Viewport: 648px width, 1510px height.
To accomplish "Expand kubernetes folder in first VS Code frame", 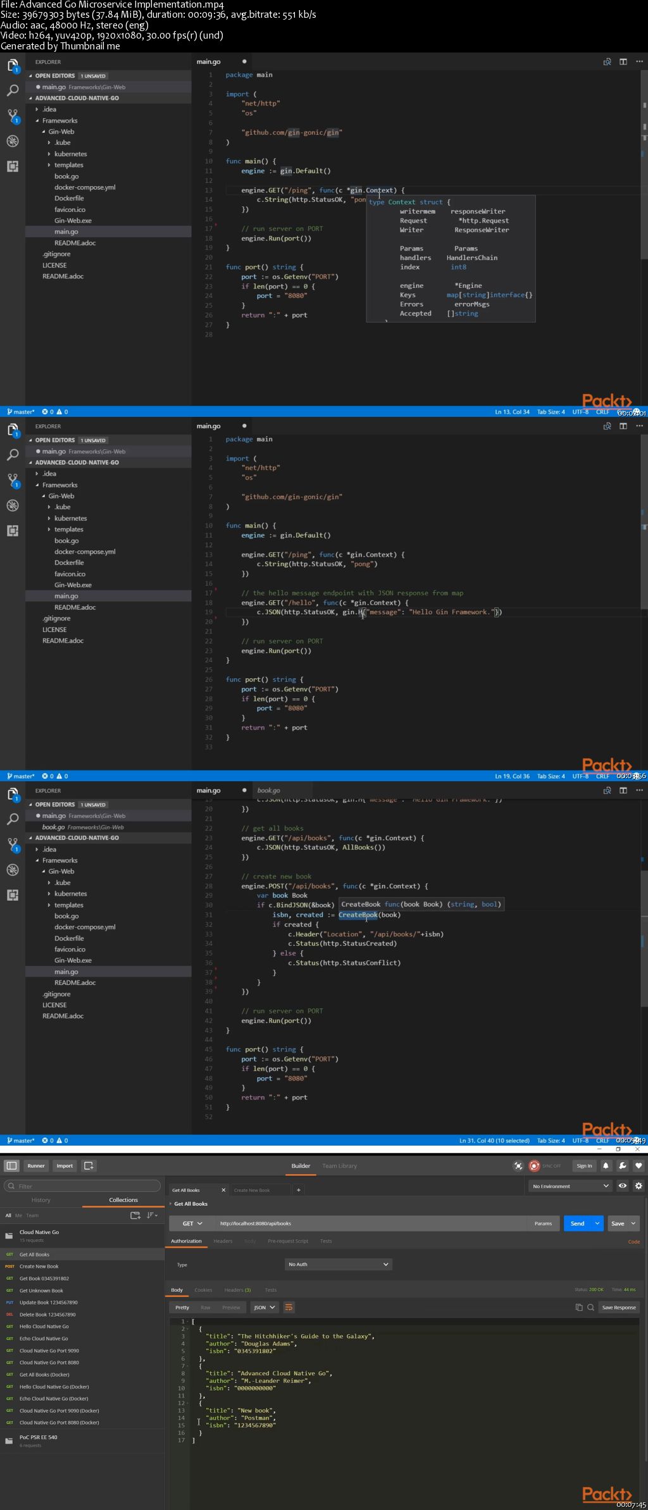I will tap(70, 154).
